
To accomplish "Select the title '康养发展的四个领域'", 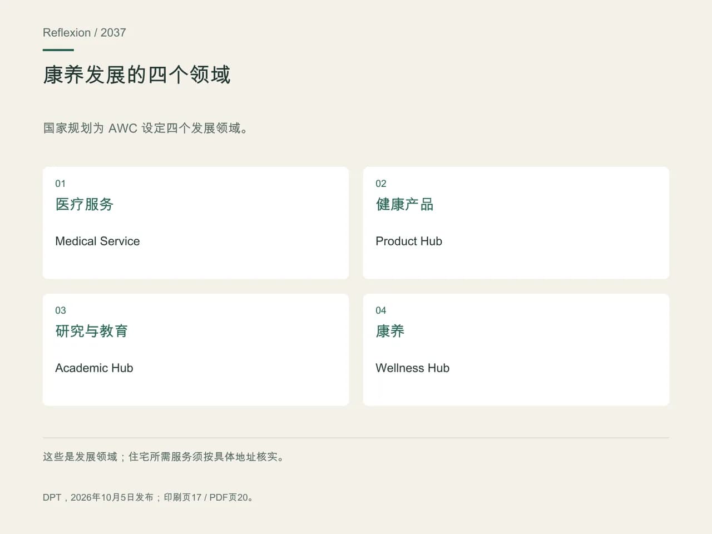I will point(137,75).
